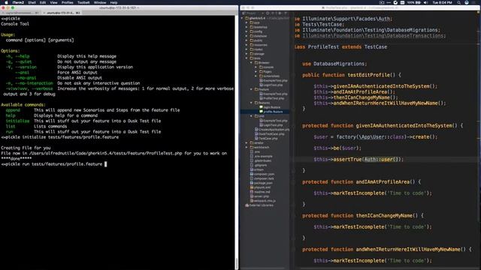
Task: Collapse the gherkin5.4 project root
Action: click(x=242, y=18)
